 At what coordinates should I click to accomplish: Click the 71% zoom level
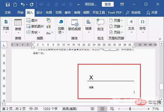(x=155, y=109)
